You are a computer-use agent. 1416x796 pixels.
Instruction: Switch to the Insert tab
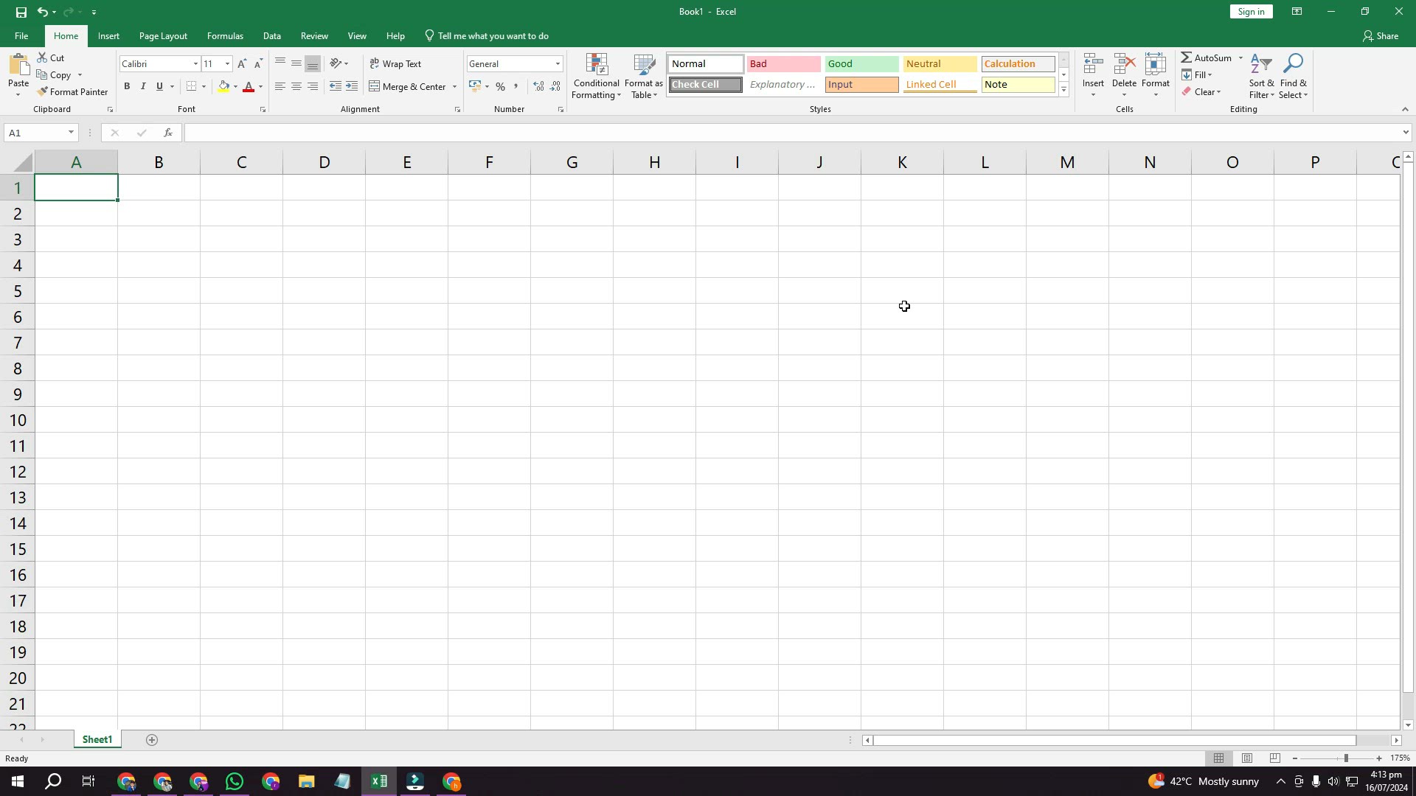(108, 36)
